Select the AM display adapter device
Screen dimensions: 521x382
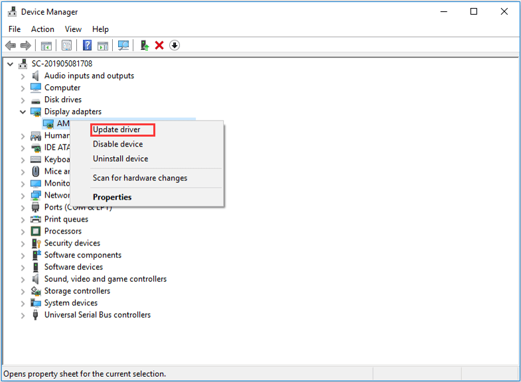coord(63,123)
